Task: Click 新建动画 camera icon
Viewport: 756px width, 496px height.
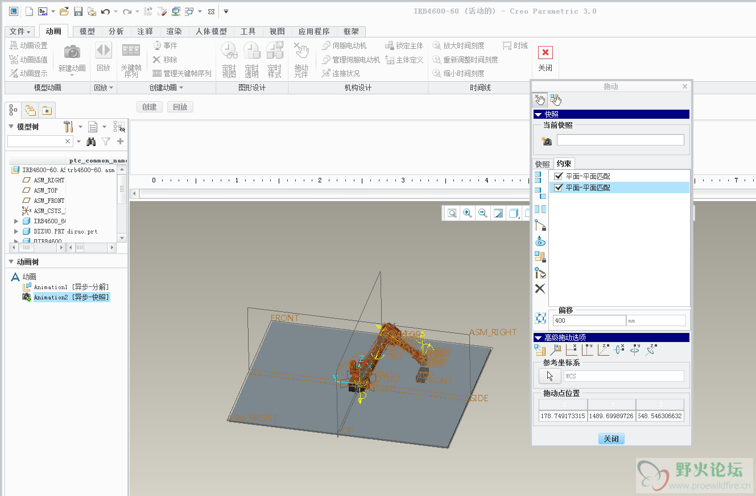Action: [72, 52]
